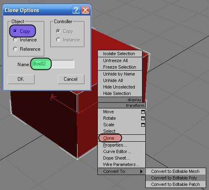Open Rotate transform settings box icon
This screenshot has height=190, width=209.
(x=143, y=118)
